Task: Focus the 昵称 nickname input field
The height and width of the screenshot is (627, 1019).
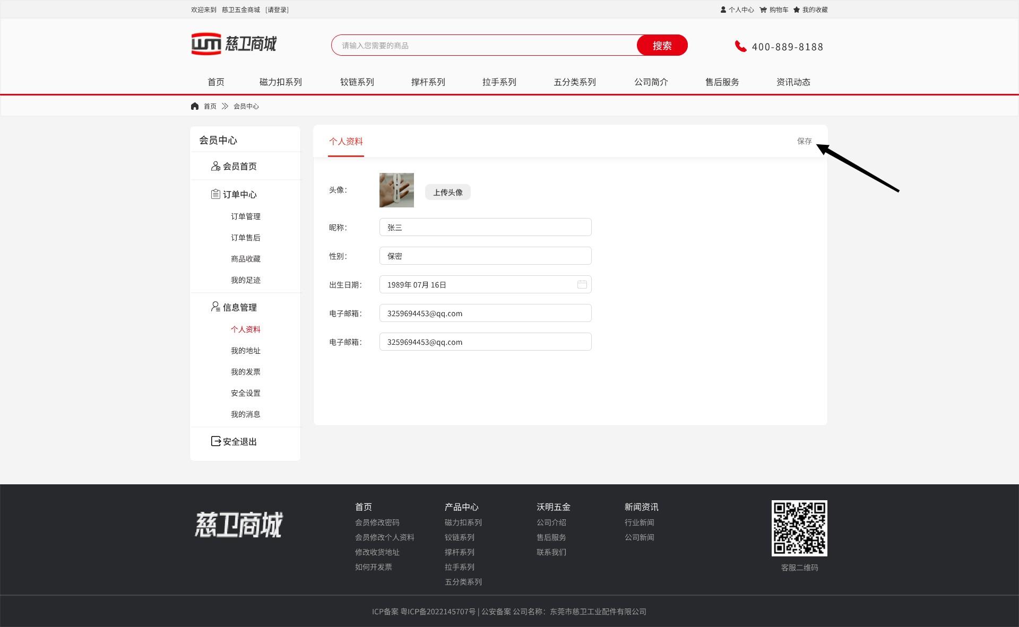Action: click(485, 228)
